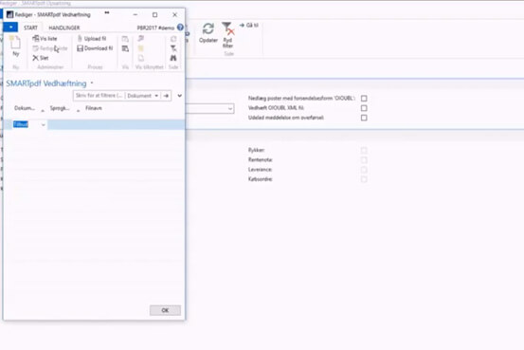Click the small refresh icon in the dialog's Side group

pyautogui.click(x=173, y=39)
